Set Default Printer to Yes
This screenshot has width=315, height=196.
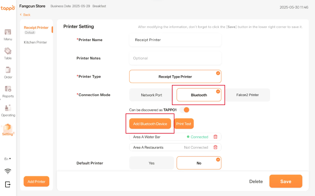[152, 163]
